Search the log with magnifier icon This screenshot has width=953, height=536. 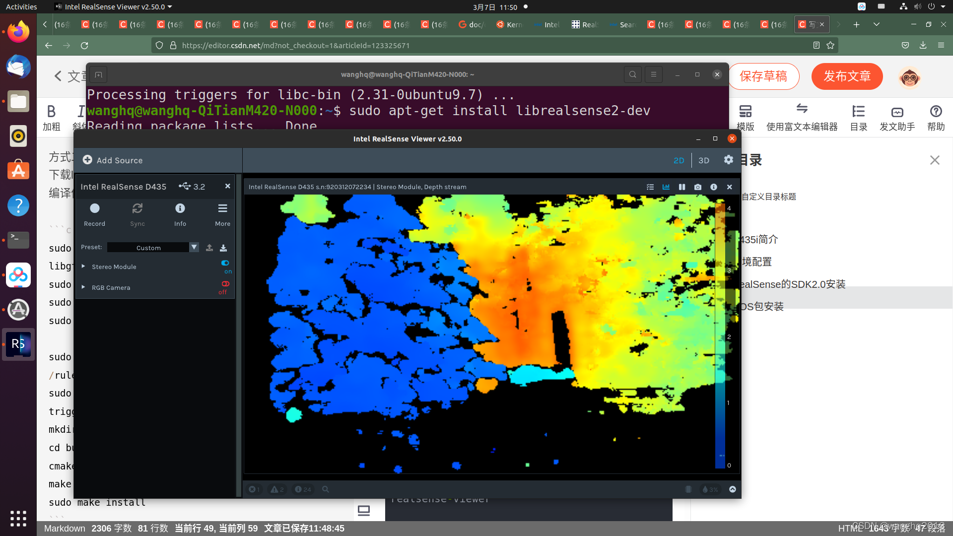326,489
